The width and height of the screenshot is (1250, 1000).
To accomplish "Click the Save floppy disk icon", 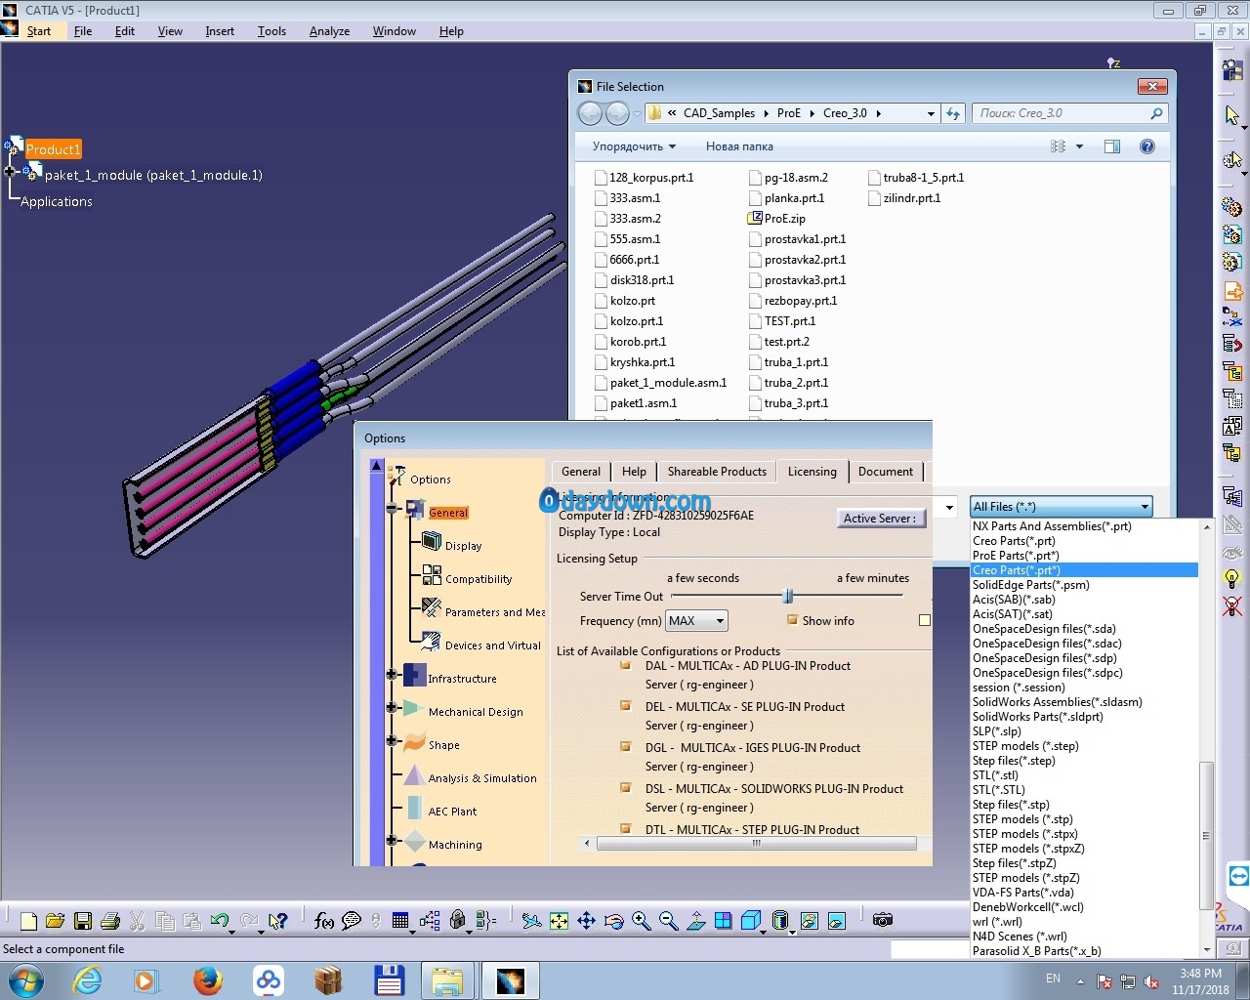I will tap(83, 921).
